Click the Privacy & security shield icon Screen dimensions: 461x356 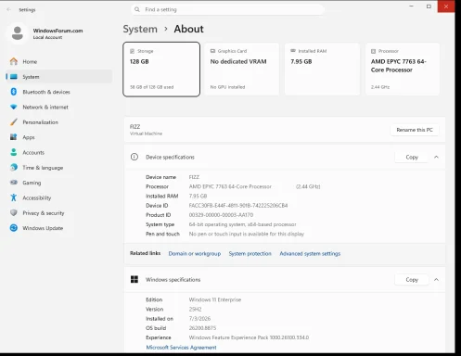coord(14,213)
